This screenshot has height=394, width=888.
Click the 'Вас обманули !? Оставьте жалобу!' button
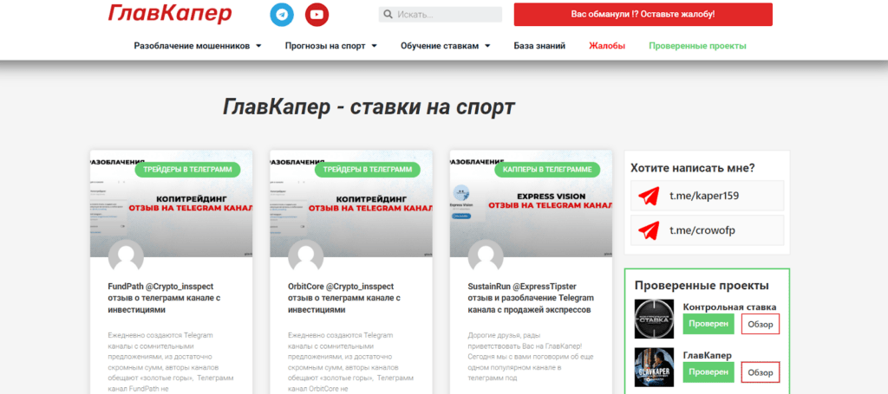click(x=643, y=14)
